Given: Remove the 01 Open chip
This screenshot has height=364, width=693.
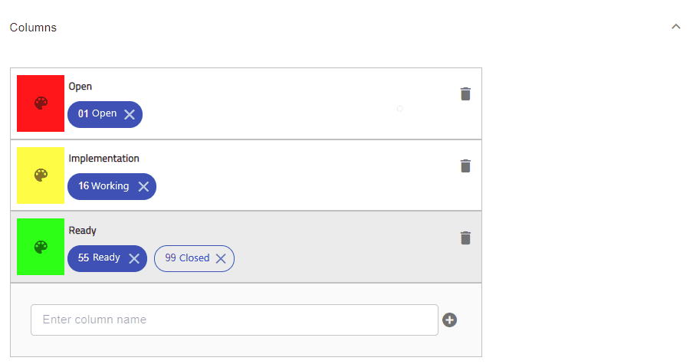Looking at the screenshot, I should click(x=130, y=115).
